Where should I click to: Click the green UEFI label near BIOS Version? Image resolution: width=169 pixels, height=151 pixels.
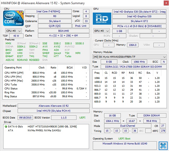pyautogui.click(x=82, y=117)
